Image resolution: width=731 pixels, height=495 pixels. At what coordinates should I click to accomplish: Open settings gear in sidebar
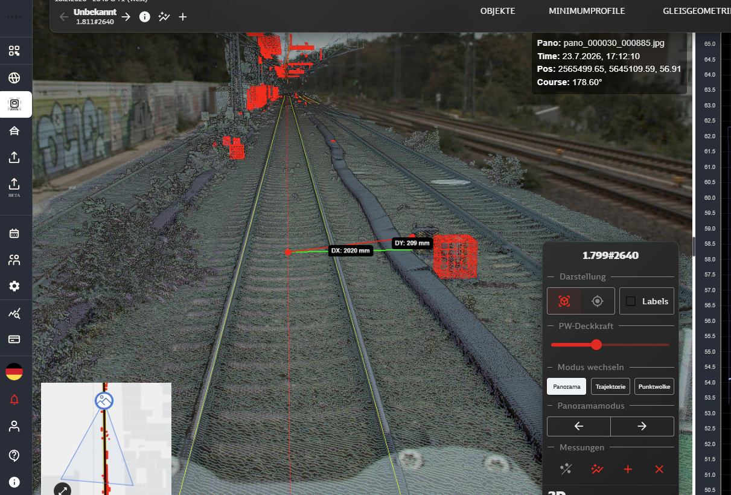[14, 286]
